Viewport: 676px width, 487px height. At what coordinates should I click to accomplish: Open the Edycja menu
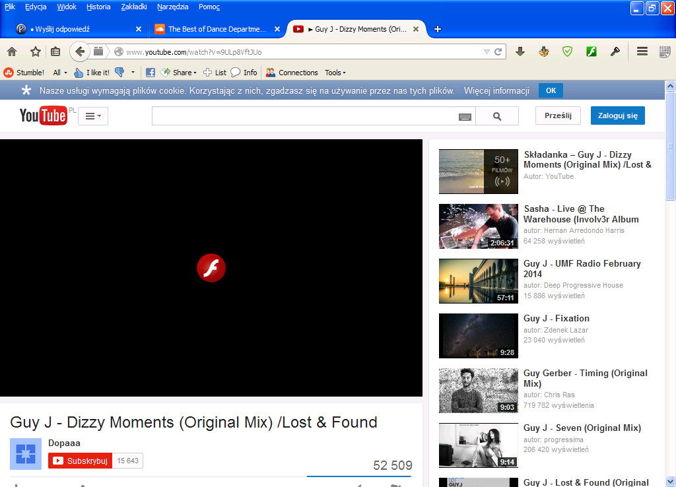[x=36, y=7]
